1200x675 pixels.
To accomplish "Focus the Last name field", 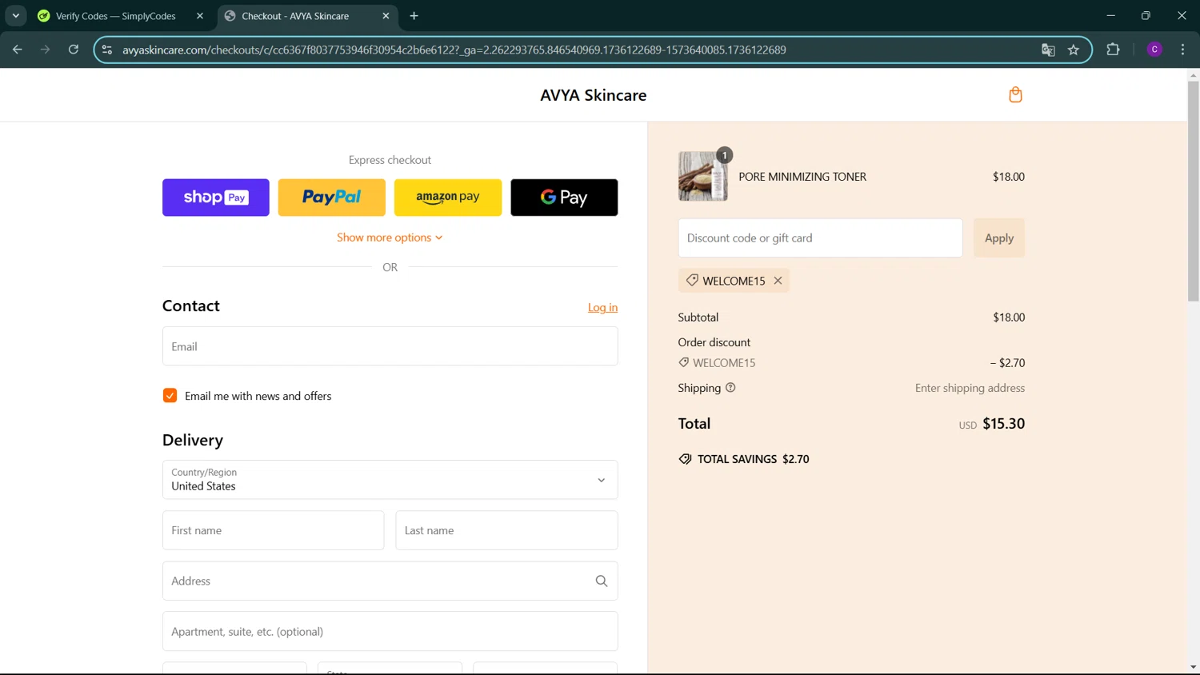I will [506, 530].
